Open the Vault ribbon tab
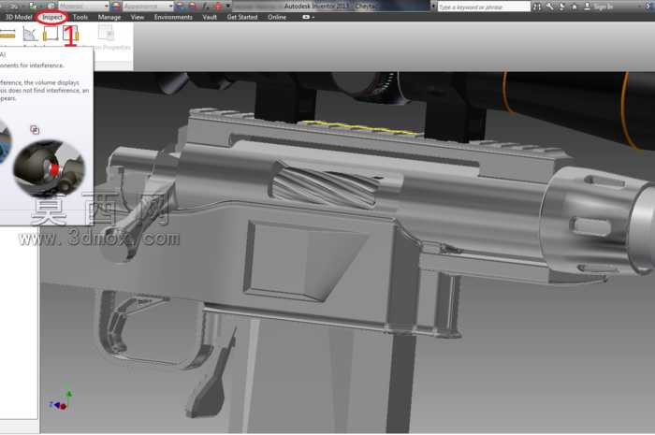 point(210,17)
